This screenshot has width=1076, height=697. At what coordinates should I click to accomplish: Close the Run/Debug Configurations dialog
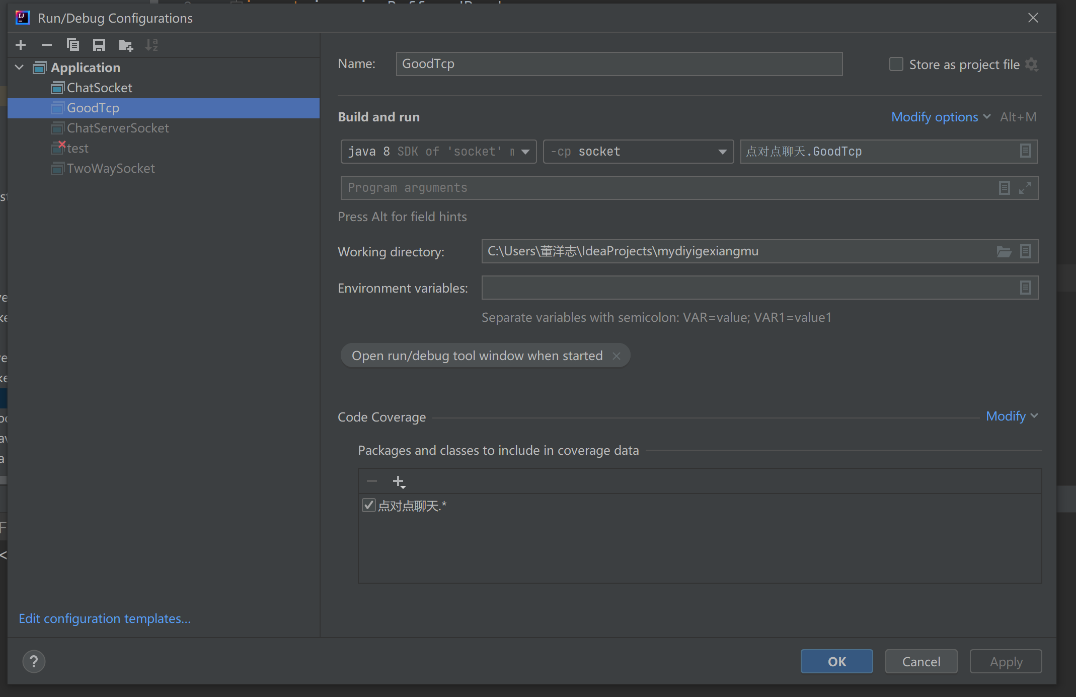coord(1033,18)
